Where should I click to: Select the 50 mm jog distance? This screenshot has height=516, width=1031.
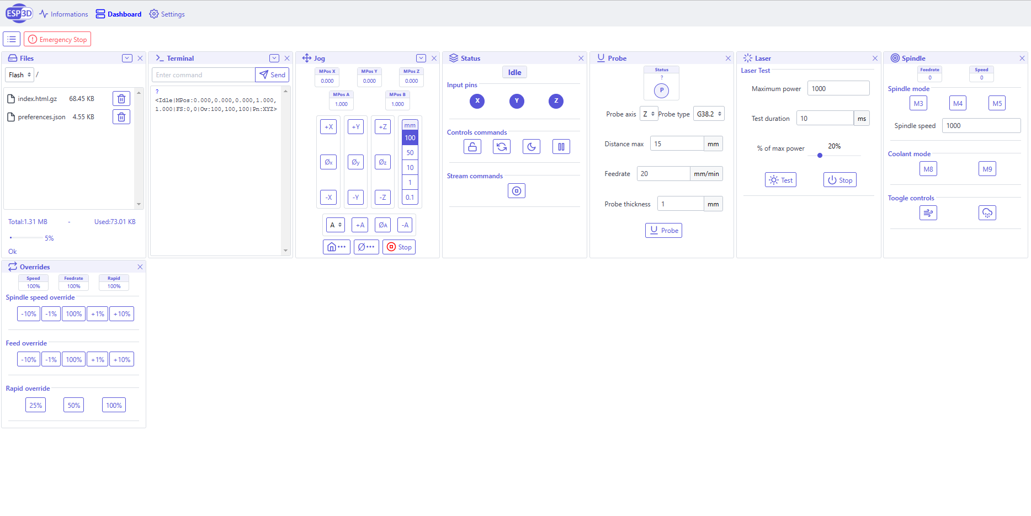tap(410, 153)
